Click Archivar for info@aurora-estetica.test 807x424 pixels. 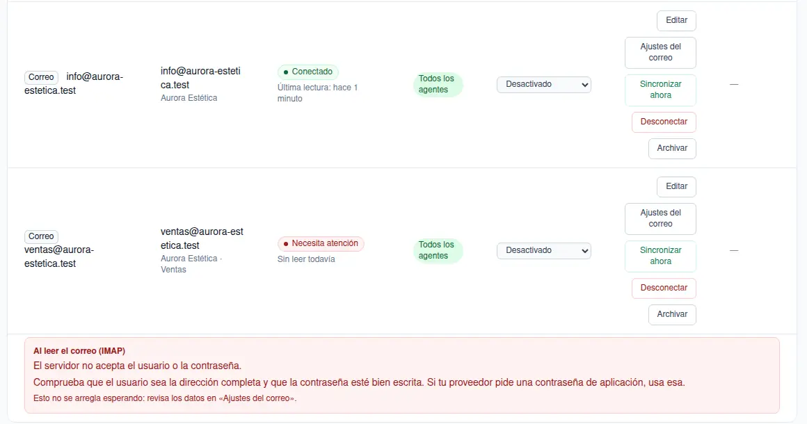pos(672,149)
